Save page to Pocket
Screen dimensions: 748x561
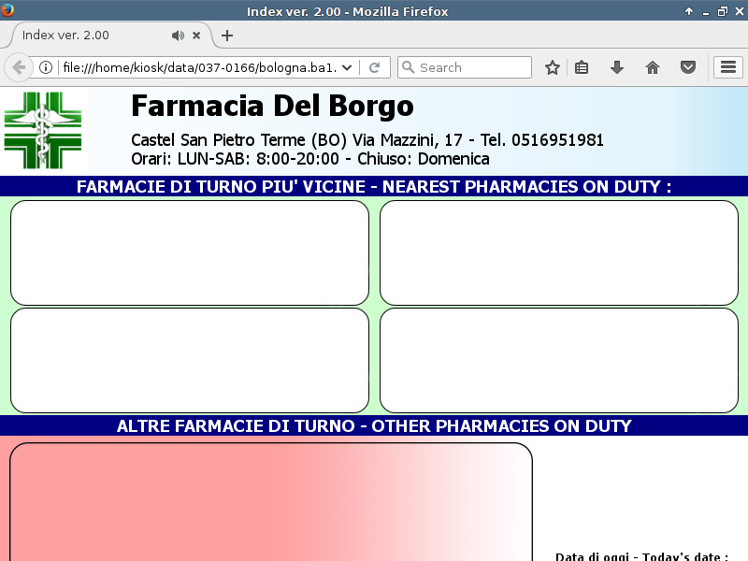pos(687,67)
